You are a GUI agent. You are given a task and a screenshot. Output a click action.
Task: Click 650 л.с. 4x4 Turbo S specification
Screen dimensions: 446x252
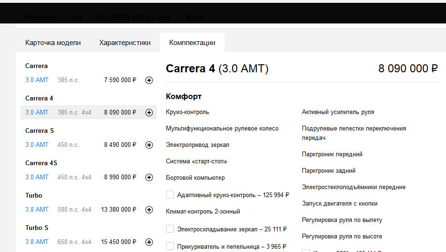click(x=74, y=242)
